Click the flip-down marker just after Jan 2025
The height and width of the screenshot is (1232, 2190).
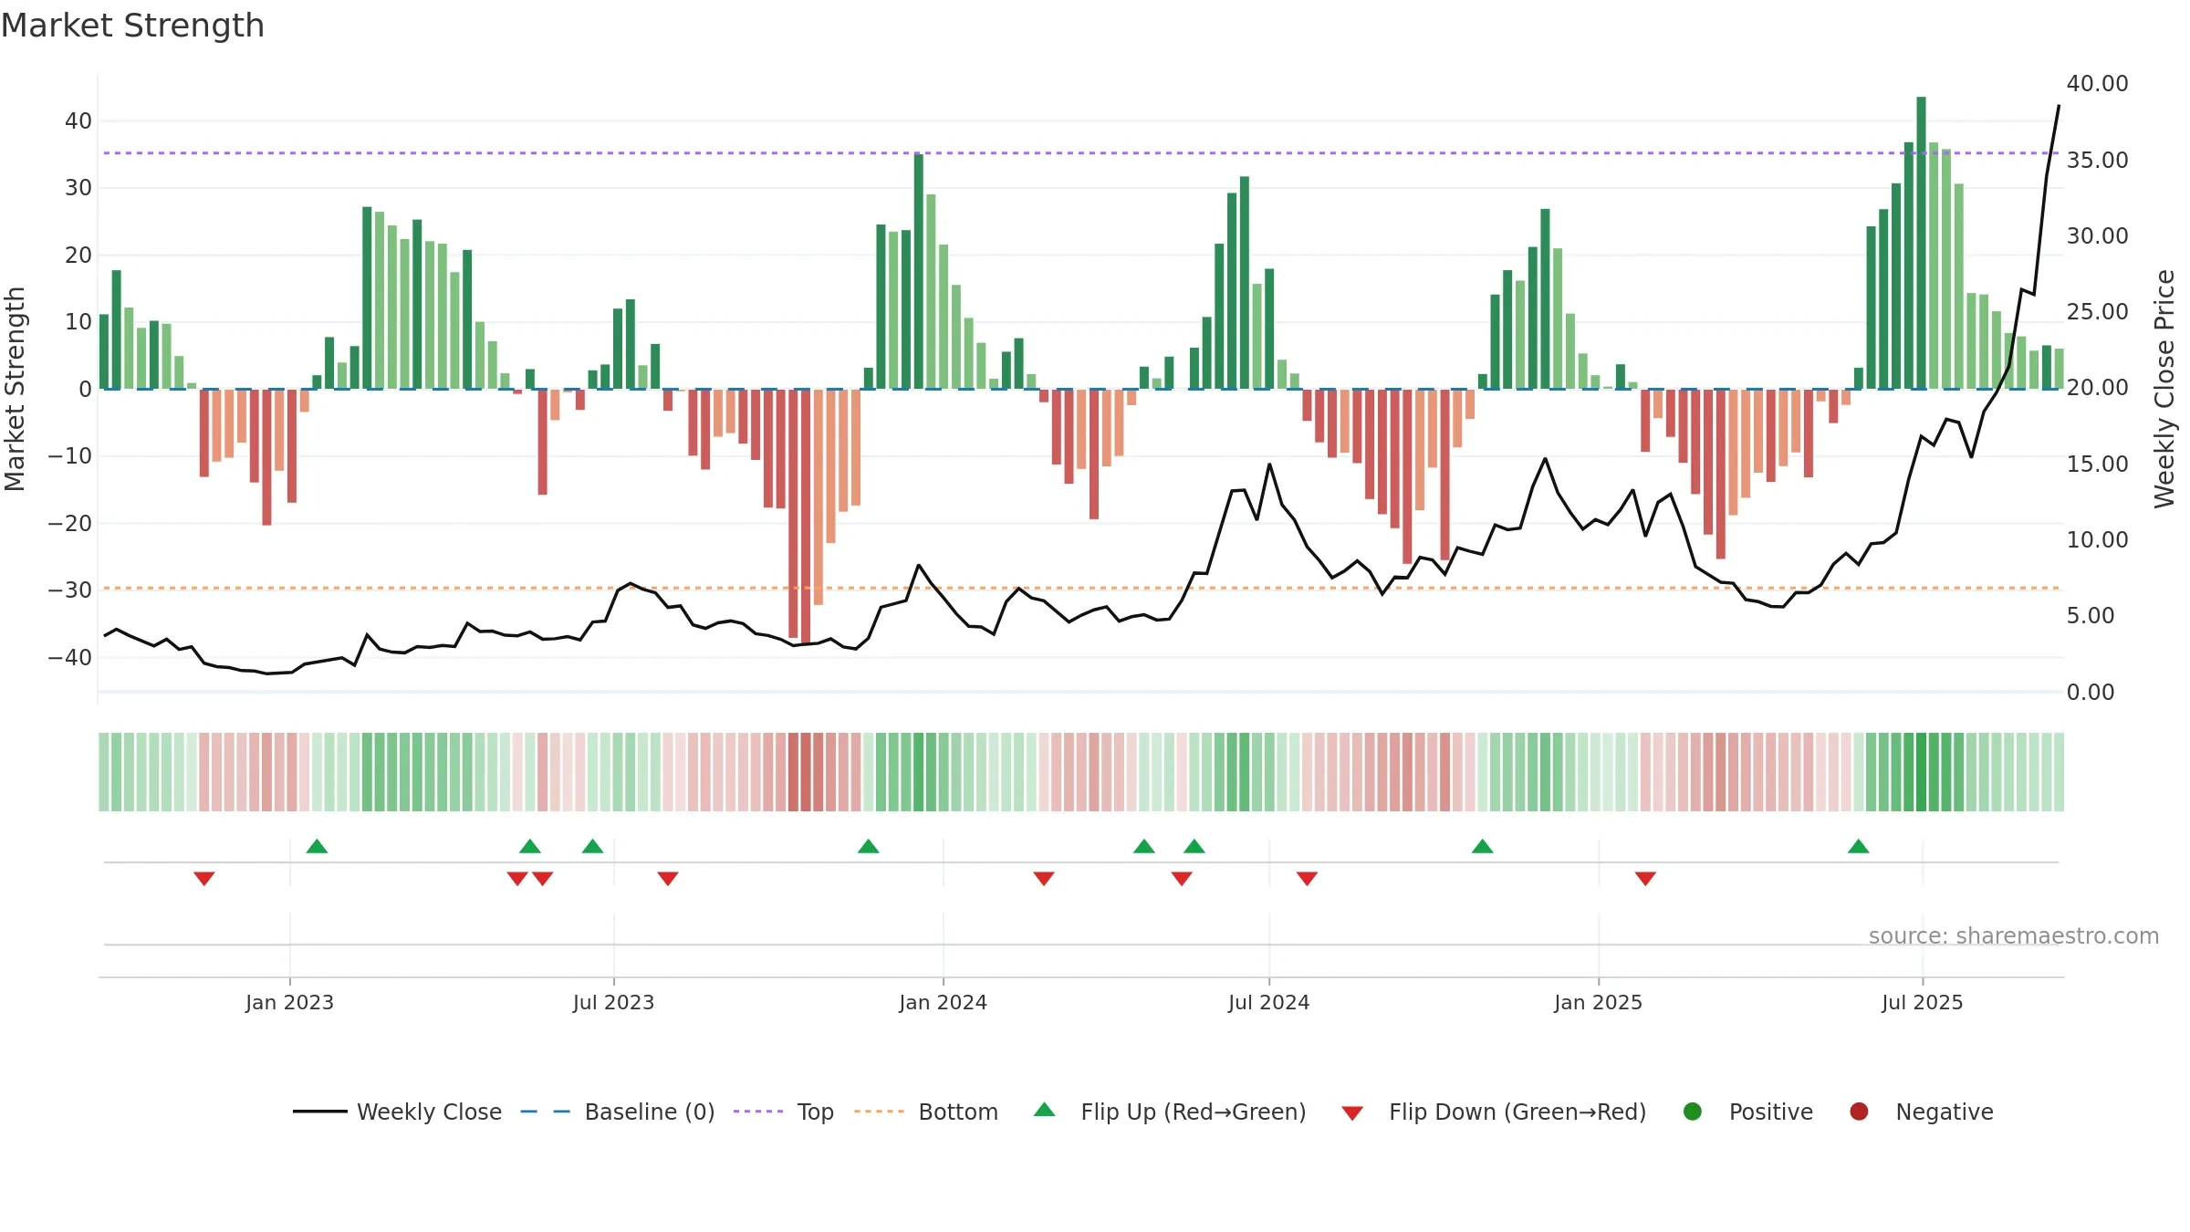coord(1645,878)
